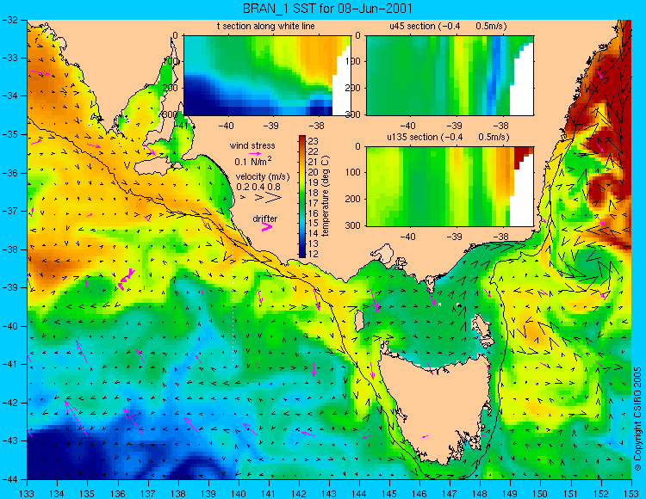Viewport: 646px width, 499px height.
Task: Click the main map latitude label "-37"
Action: [9, 212]
